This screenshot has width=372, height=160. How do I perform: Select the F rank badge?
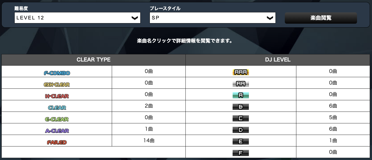(241, 153)
